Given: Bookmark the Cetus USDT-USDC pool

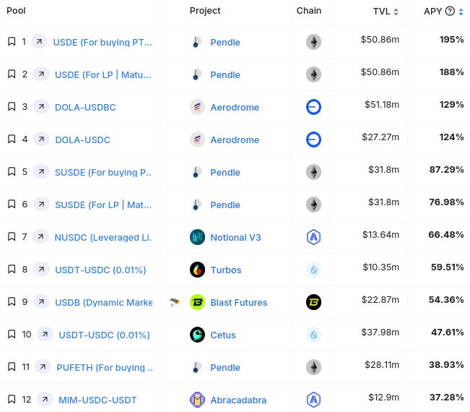Looking at the screenshot, I should 12,334.
